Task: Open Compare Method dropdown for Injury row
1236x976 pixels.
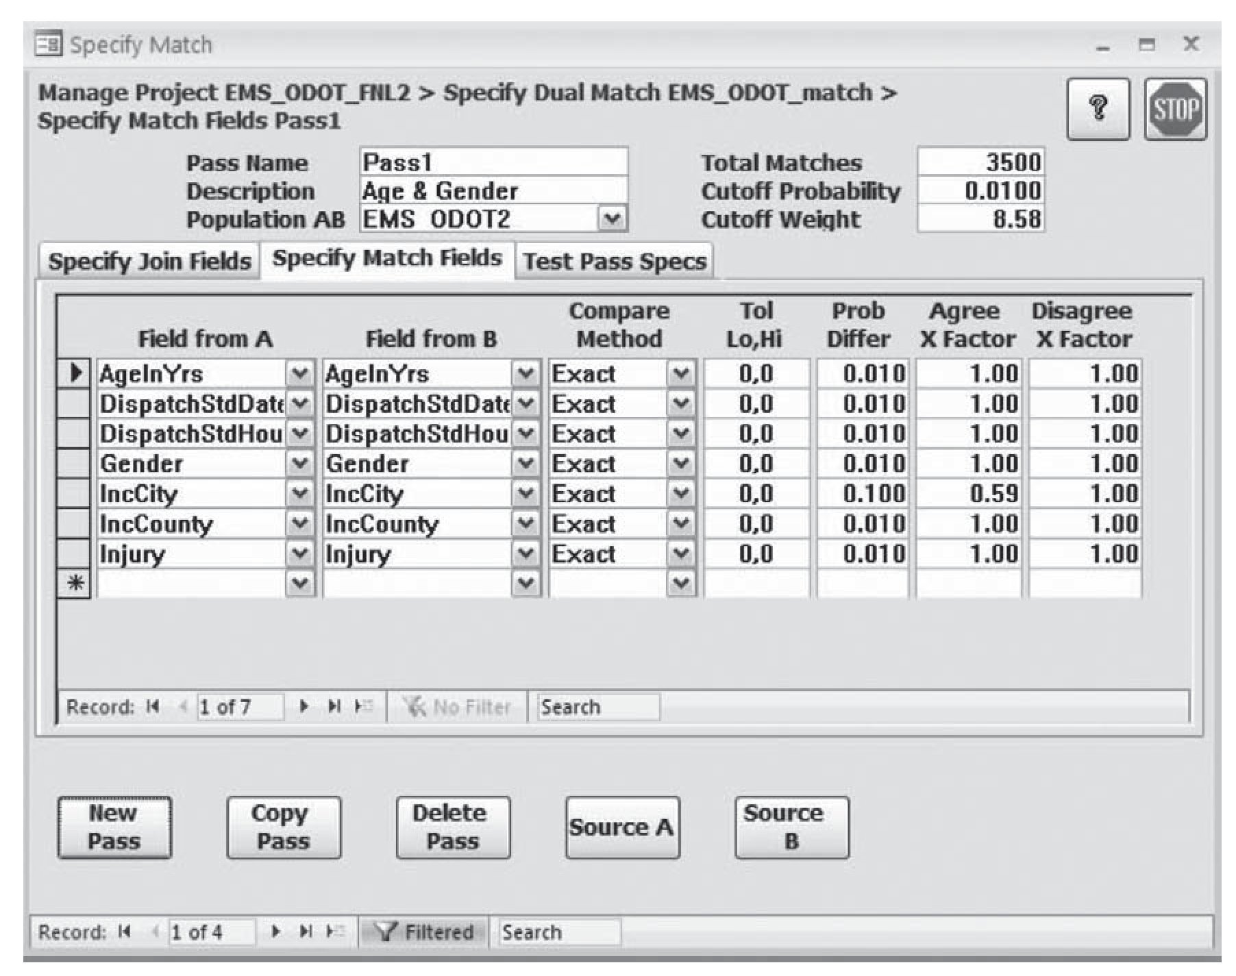Action: (x=680, y=553)
